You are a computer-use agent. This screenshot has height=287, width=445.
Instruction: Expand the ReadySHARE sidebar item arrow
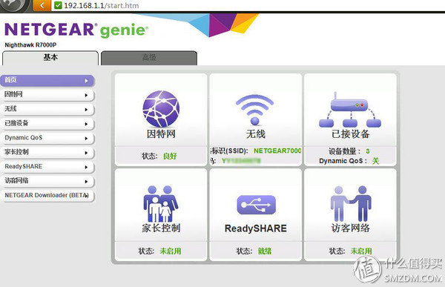point(86,167)
